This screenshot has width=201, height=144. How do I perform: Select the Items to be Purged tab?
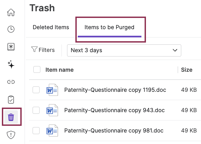(109, 27)
